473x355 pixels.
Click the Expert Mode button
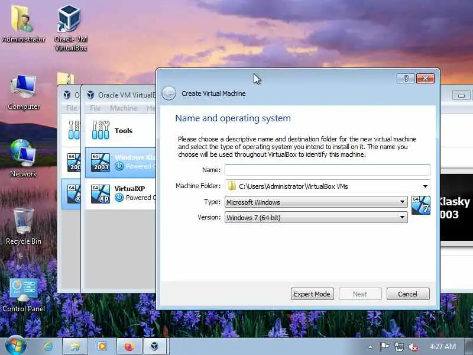pyautogui.click(x=312, y=293)
